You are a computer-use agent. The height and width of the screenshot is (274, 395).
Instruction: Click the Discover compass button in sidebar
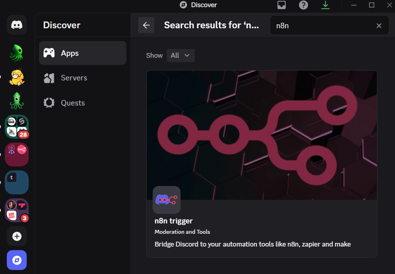[x=17, y=260]
